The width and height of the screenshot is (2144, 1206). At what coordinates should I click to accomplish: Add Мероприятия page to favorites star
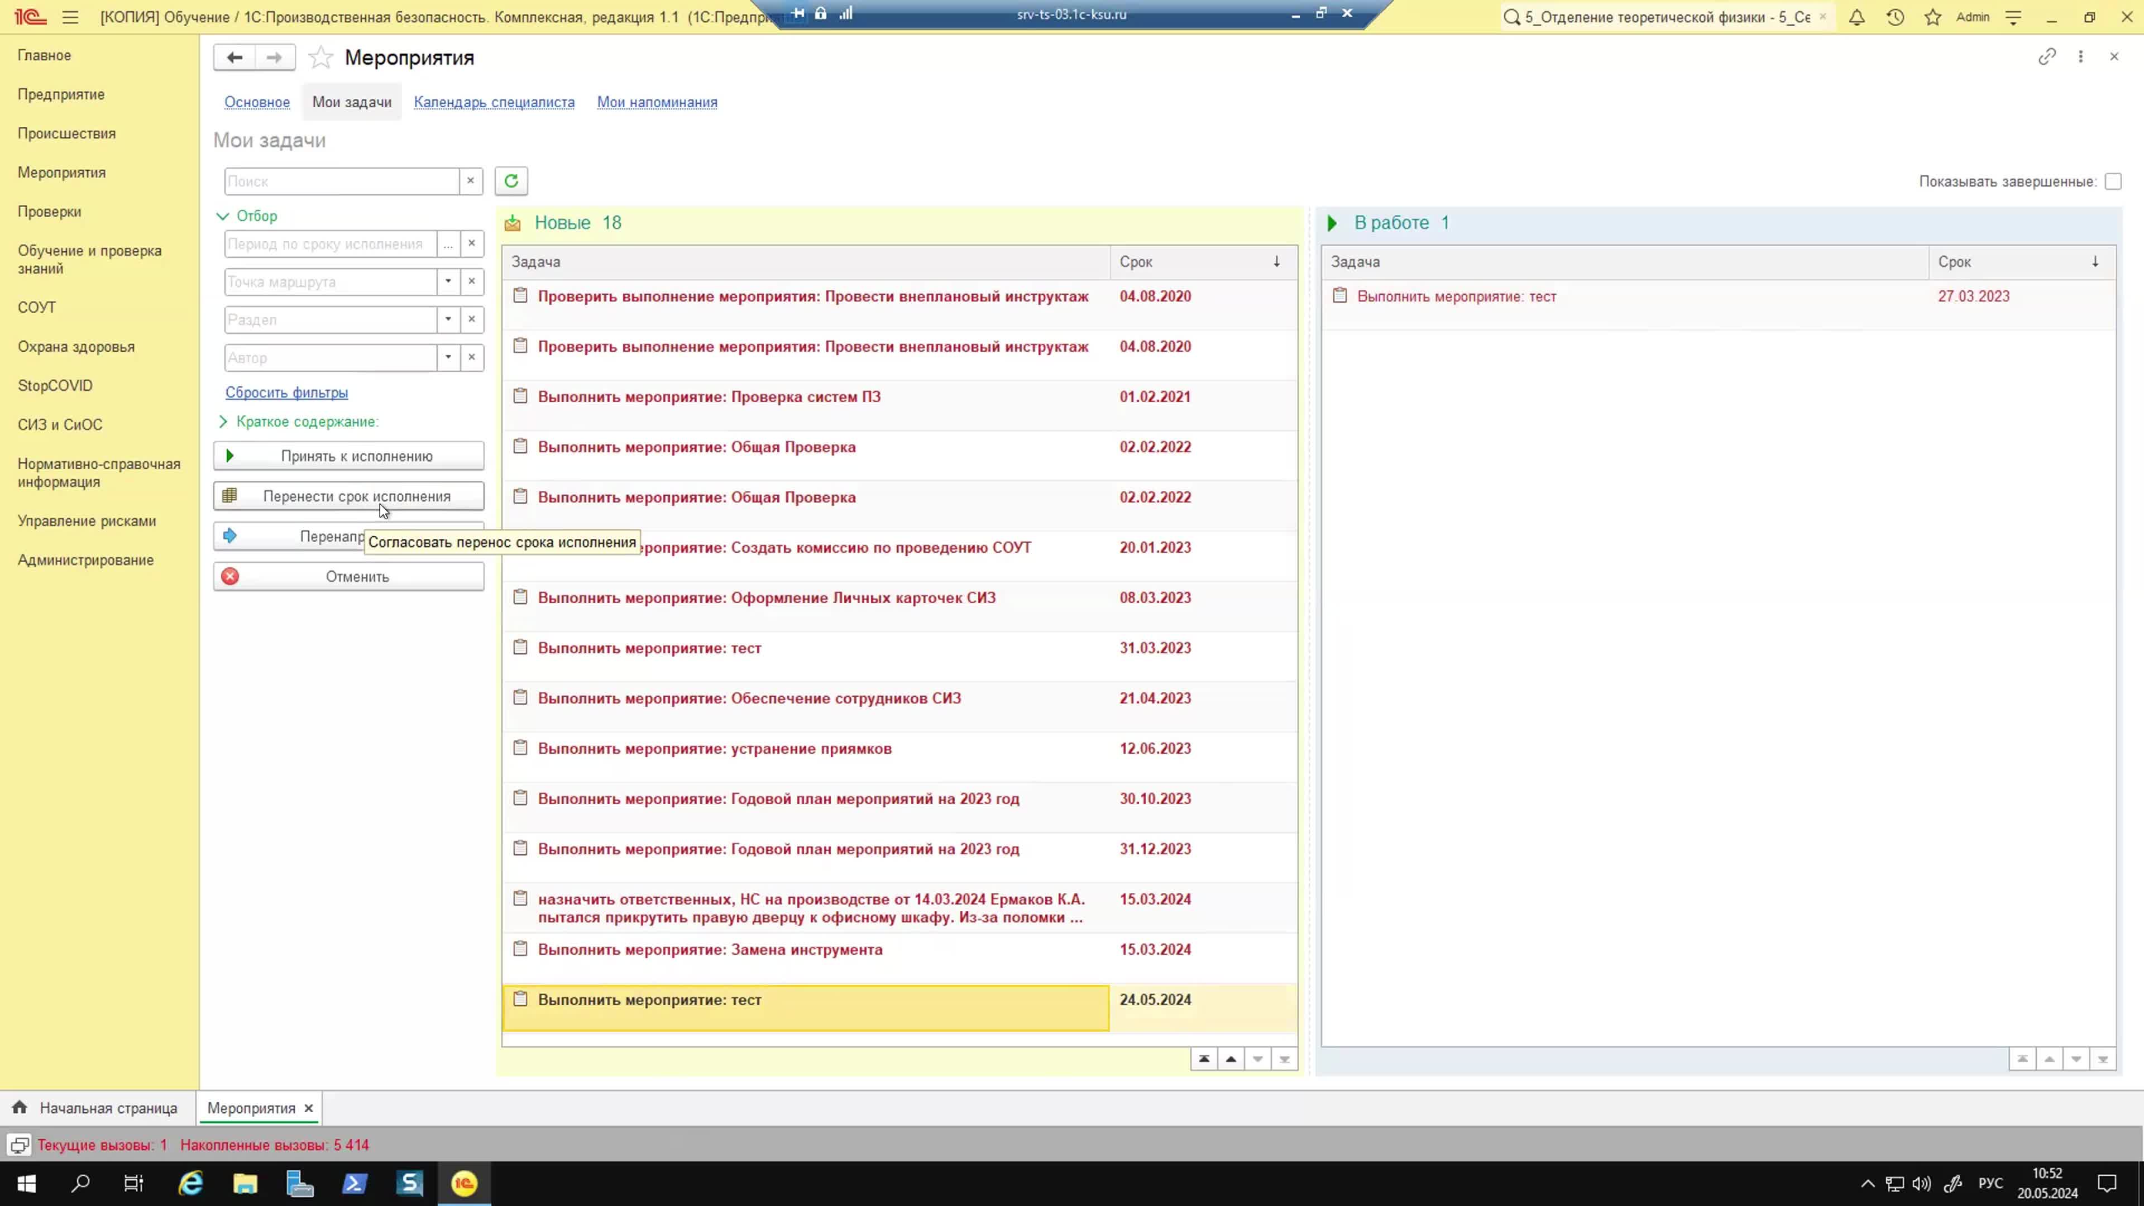pyautogui.click(x=320, y=58)
